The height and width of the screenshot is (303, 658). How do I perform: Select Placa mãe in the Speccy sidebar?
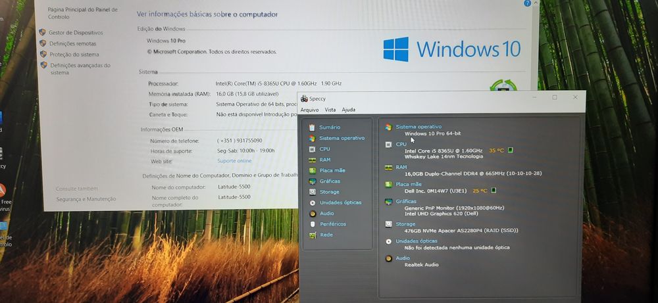coord(332,171)
